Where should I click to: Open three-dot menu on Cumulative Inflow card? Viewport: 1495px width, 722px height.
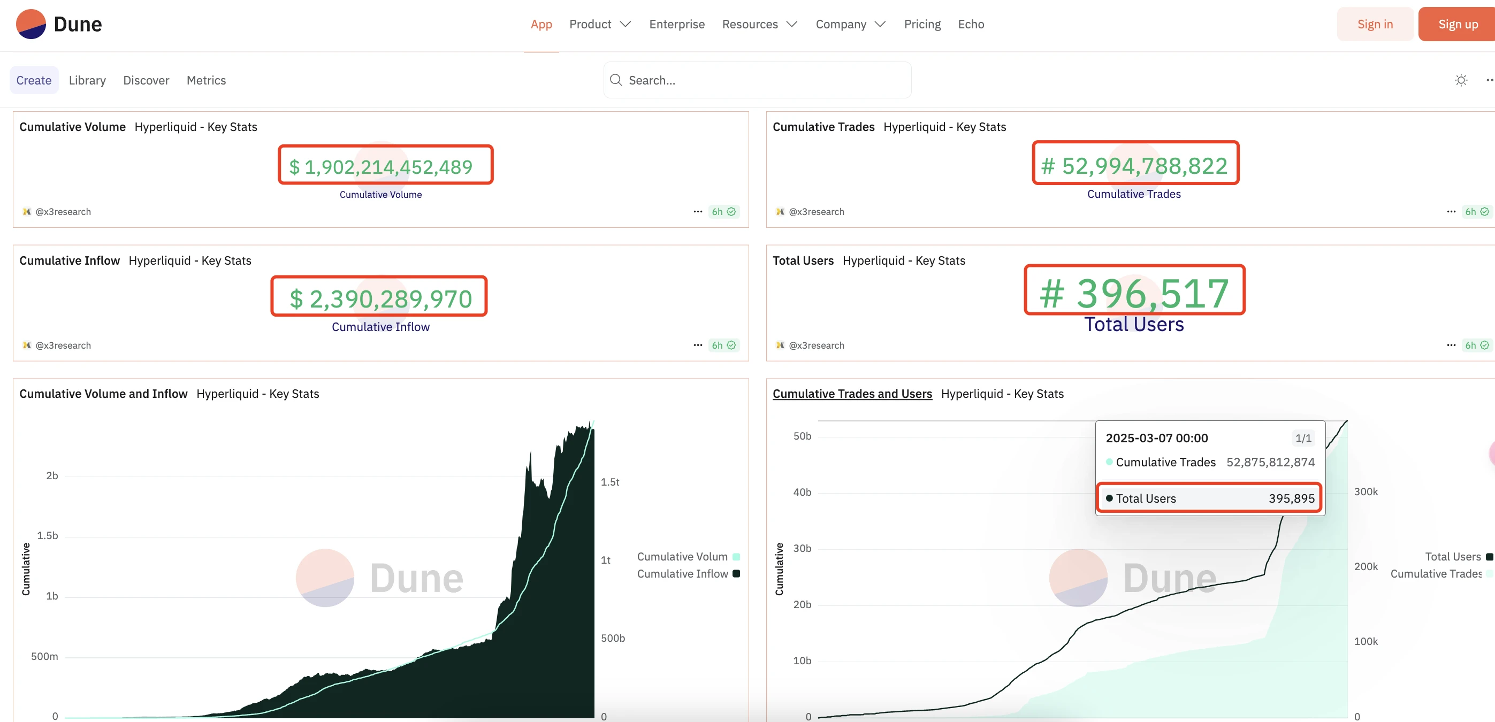pyautogui.click(x=698, y=345)
